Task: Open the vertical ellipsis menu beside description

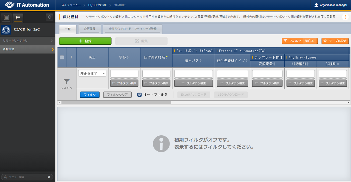Action: pyautogui.click(x=345, y=17)
